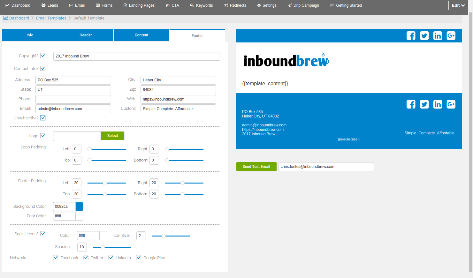Click the Icon Size slider handle
This screenshot has height=278, width=473.
click(x=164, y=236)
